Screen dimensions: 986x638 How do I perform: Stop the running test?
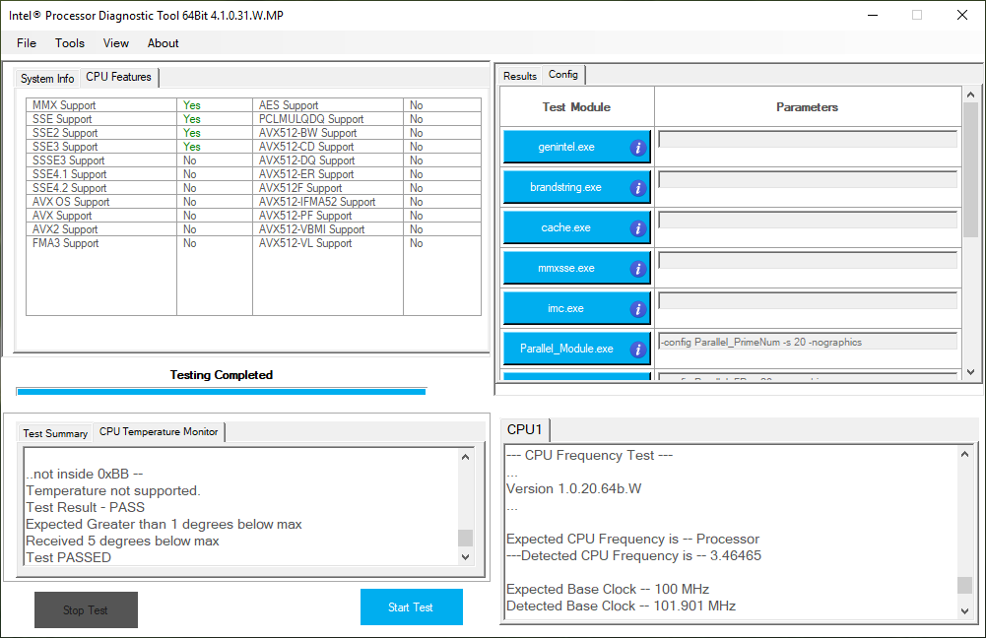(x=86, y=609)
